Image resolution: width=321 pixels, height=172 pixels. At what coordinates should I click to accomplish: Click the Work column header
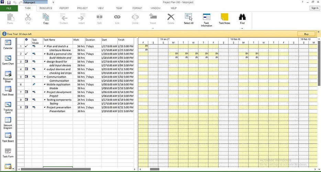(79, 41)
